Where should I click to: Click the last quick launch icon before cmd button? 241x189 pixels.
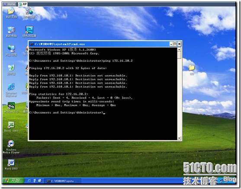click(x=40, y=181)
